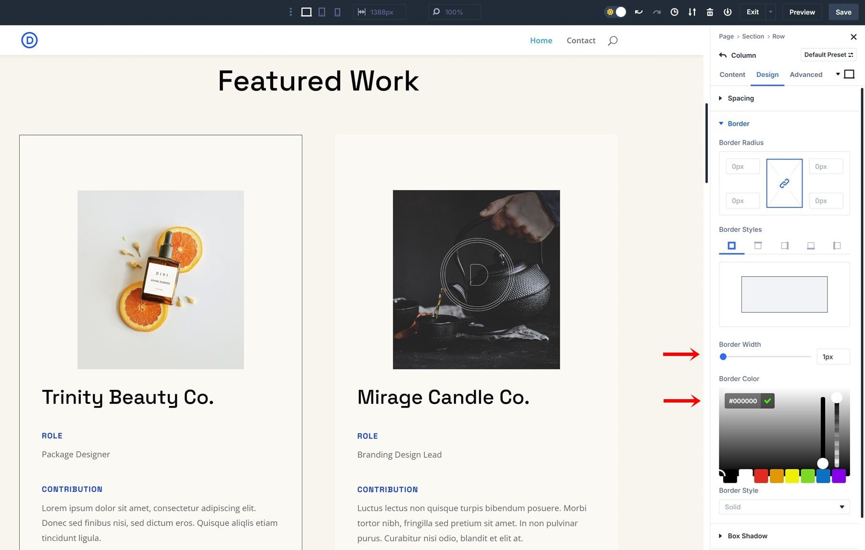Switch to phone view icon
865x550 pixels.
(337, 12)
